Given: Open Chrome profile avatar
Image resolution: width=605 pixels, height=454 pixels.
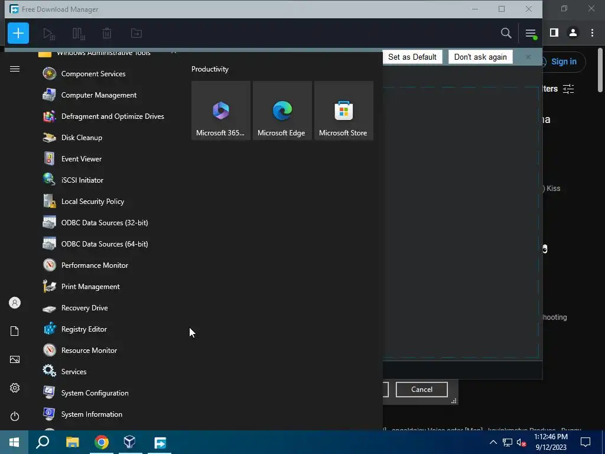Looking at the screenshot, I should coord(573,33).
